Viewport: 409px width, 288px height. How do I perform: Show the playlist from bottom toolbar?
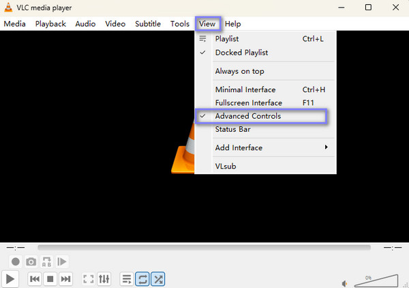click(127, 279)
